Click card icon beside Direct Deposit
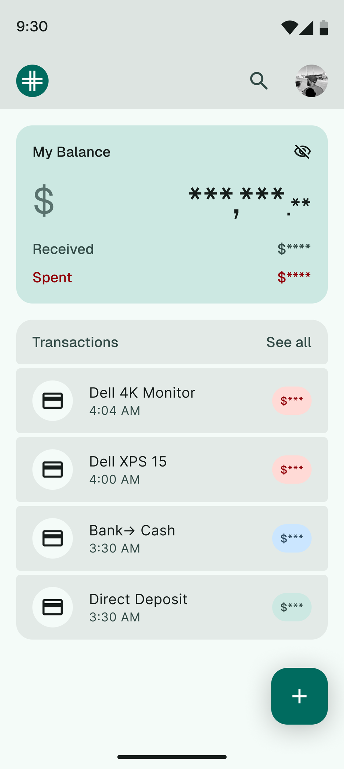 (x=52, y=607)
